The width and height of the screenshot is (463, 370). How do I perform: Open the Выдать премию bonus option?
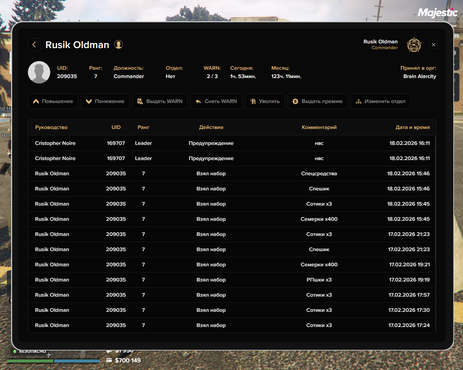click(x=318, y=101)
